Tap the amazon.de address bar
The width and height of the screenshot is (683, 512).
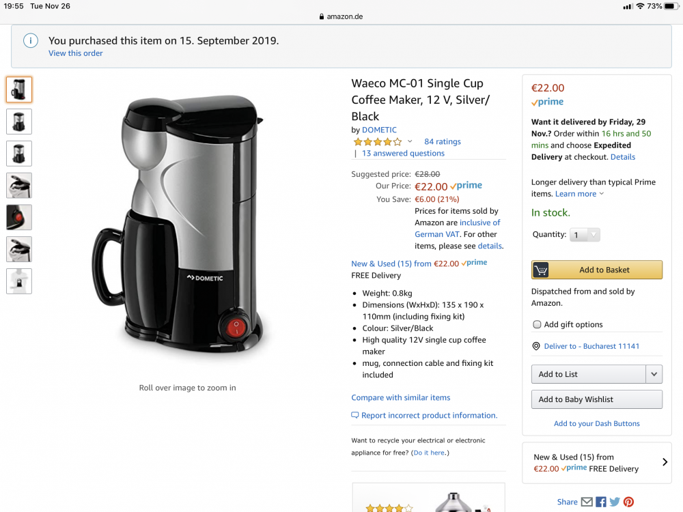pos(341,16)
